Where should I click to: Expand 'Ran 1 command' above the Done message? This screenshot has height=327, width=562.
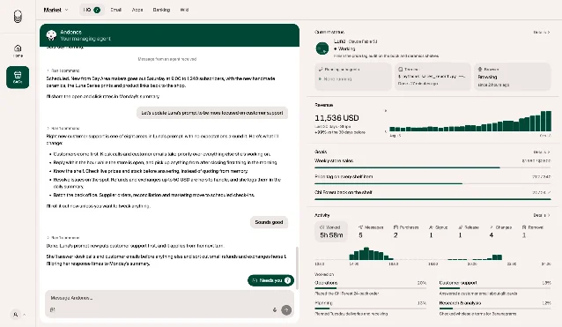(x=63, y=237)
